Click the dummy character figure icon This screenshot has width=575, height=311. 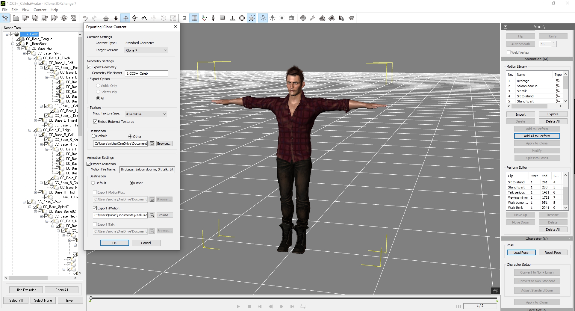point(213,18)
